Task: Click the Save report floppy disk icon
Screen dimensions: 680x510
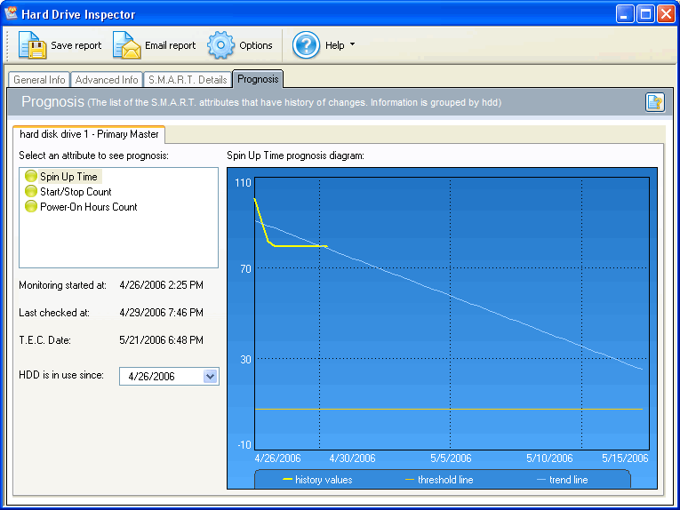Action: (32, 45)
